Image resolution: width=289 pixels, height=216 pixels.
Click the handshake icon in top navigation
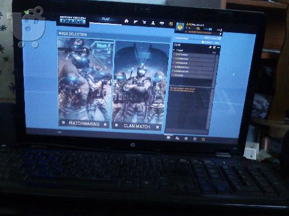(162, 23)
